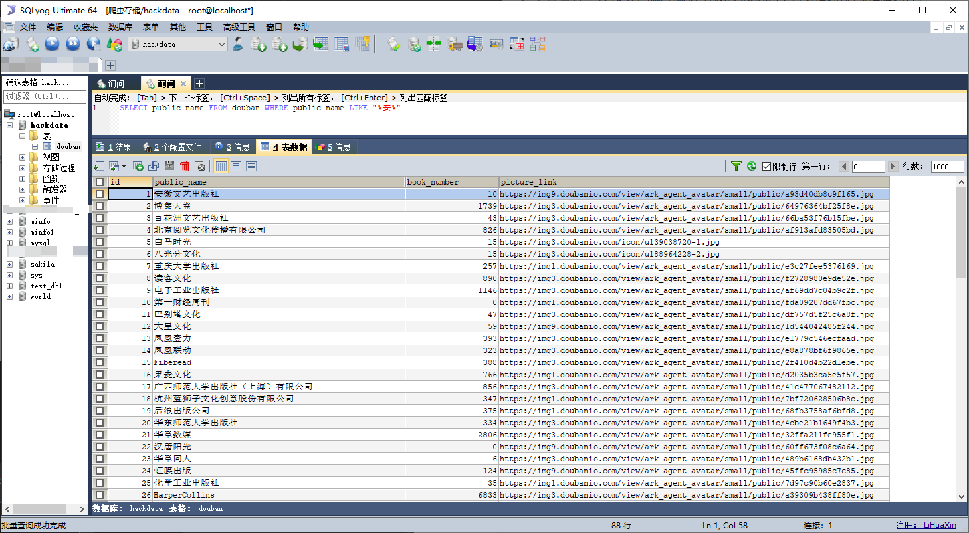The width and height of the screenshot is (969, 533).
Task: Open the hackdata database dropdown
Action: [222, 44]
